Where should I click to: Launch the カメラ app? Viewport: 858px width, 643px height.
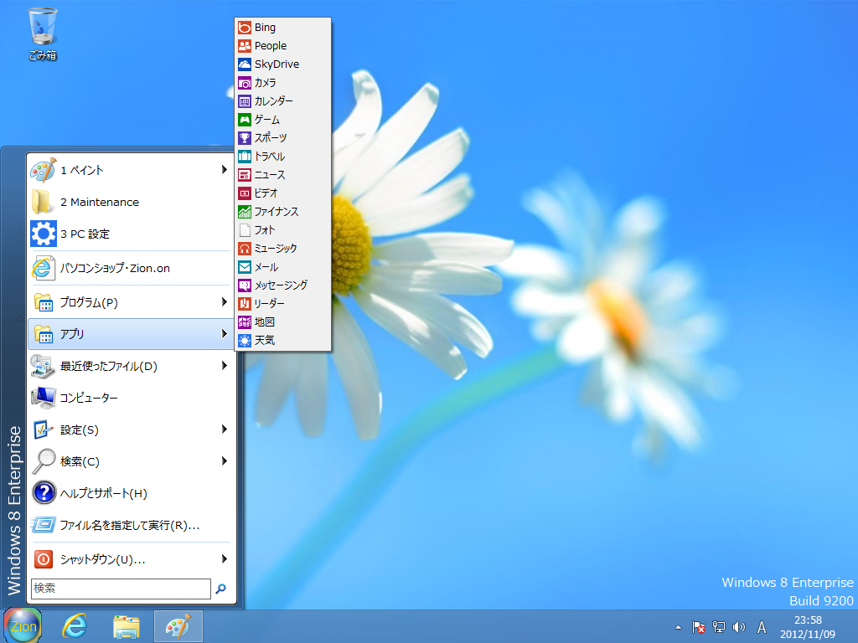click(x=265, y=83)
